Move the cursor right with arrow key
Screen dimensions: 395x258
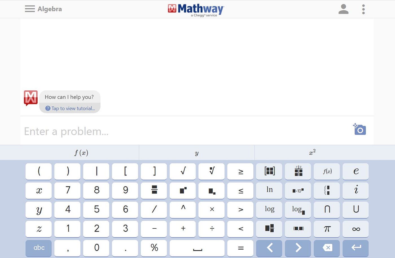pos(298,248)
